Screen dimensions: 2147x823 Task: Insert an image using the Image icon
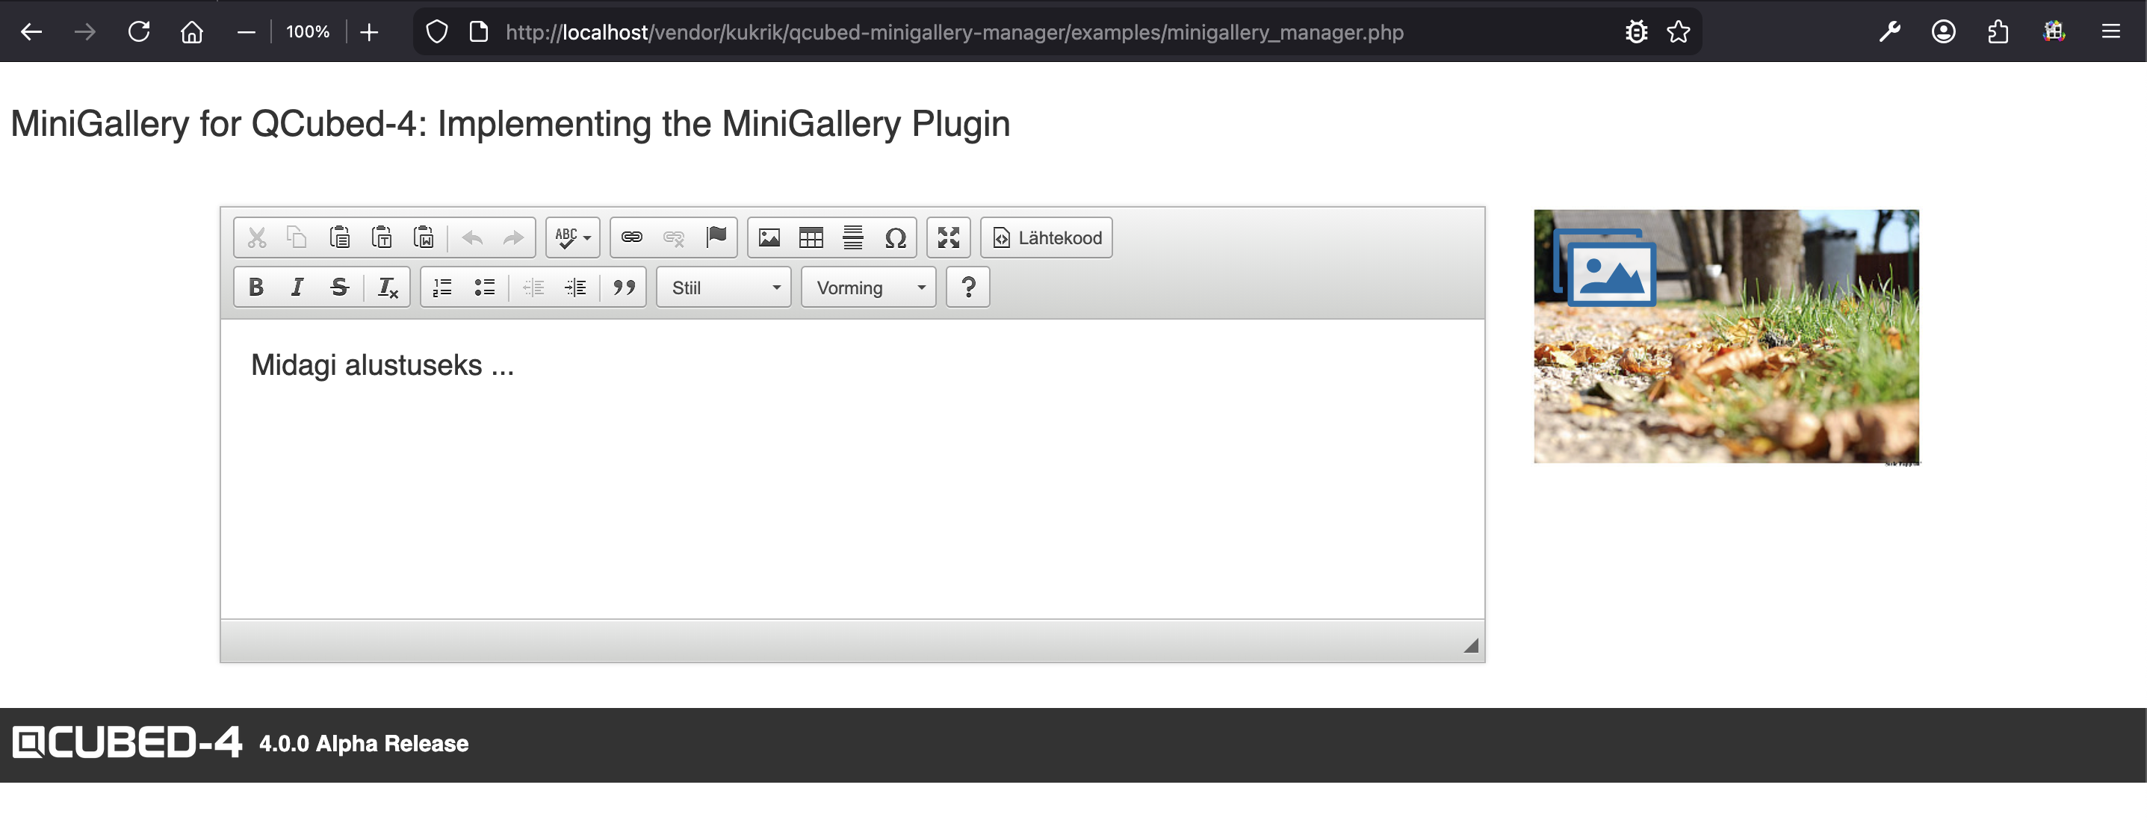(769, 237)
